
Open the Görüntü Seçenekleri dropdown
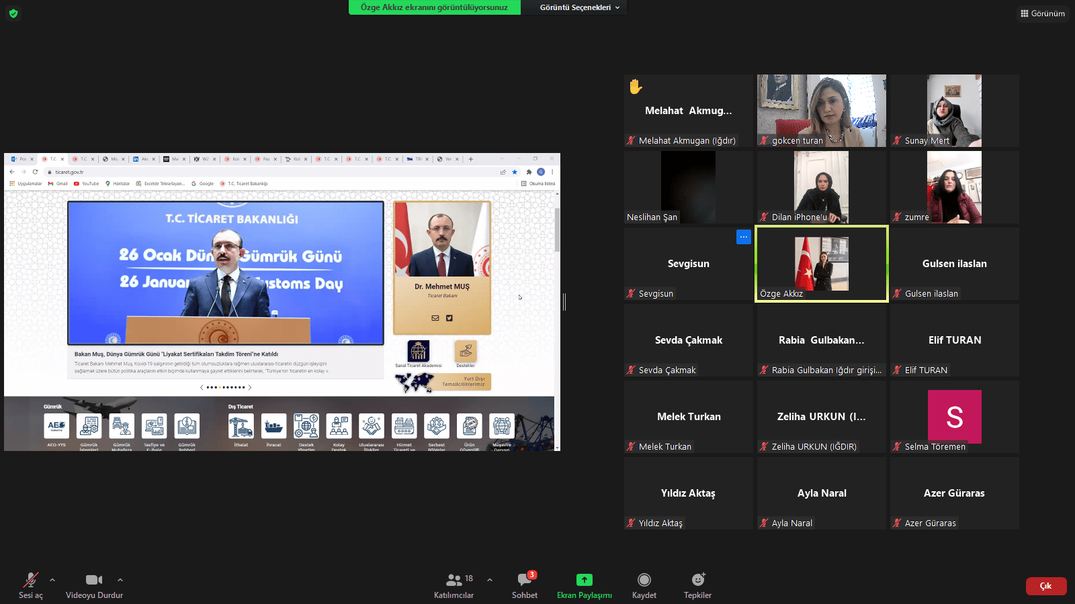(x=579, y=7)
